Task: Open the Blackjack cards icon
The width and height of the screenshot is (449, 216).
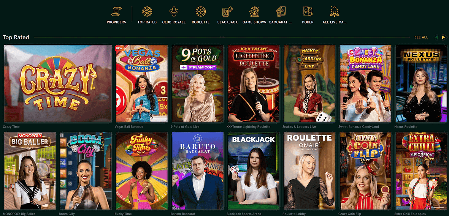Action: [x=227, y=12]
